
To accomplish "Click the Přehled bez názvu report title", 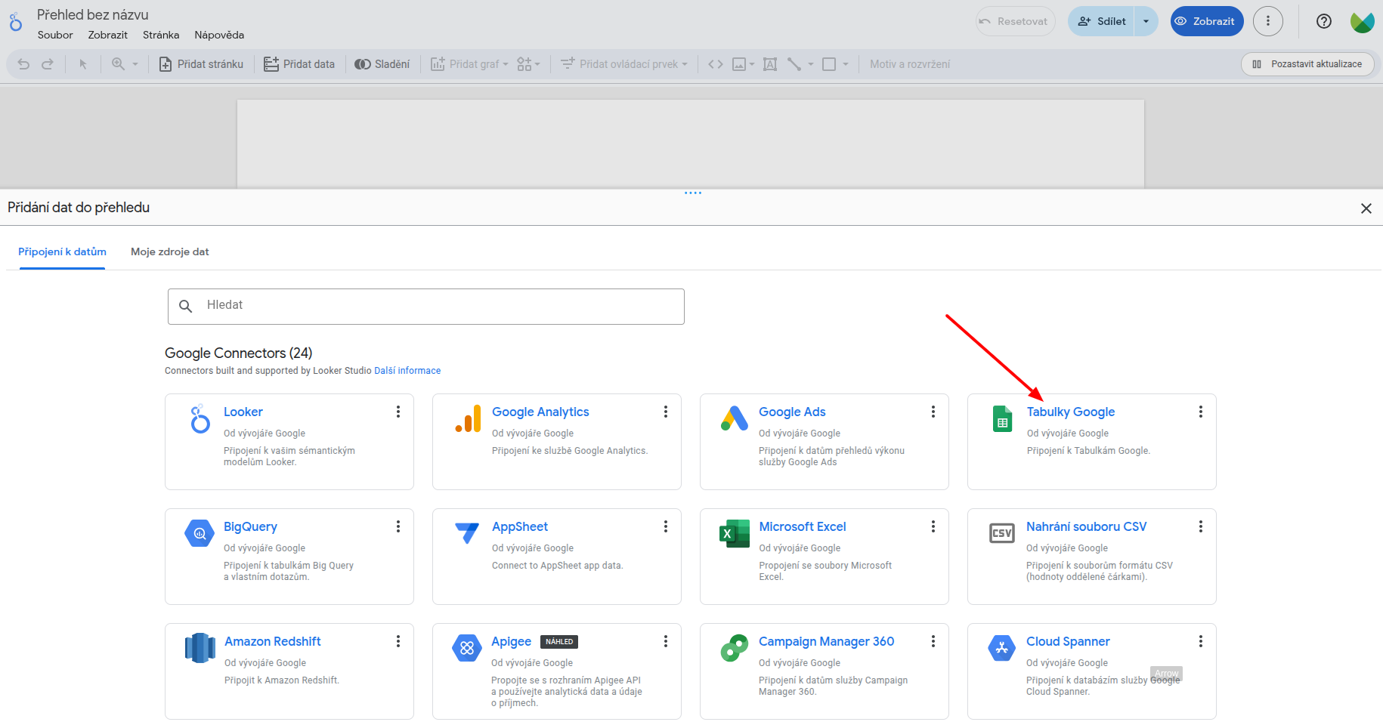I will 93,15.
